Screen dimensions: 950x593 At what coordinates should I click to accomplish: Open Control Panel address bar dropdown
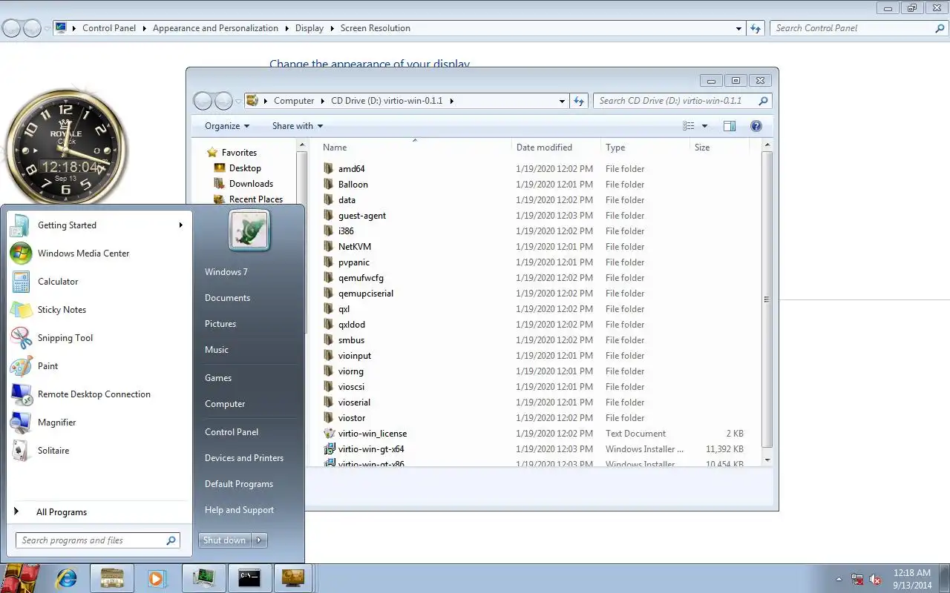point(738,28)
